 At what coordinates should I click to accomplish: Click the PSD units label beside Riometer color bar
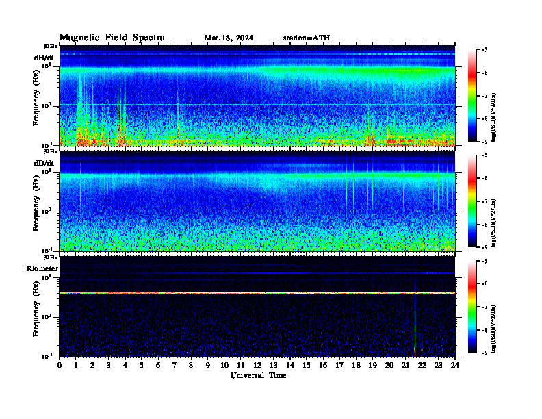coord(493,329)
